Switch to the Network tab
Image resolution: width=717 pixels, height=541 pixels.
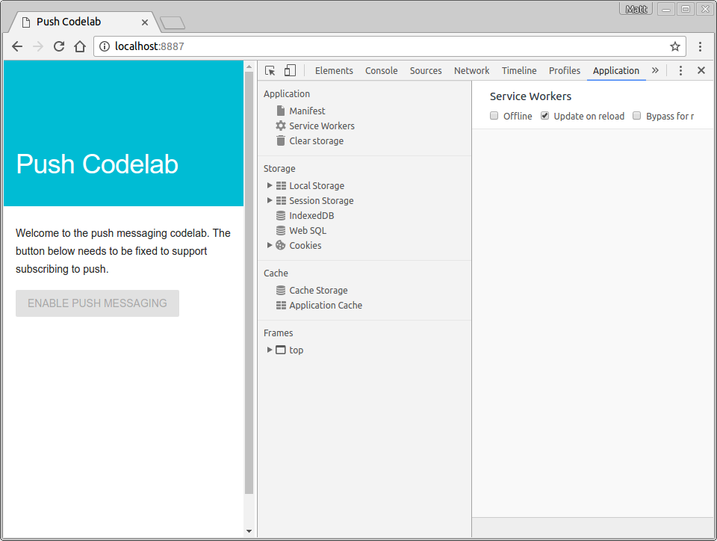471,69
